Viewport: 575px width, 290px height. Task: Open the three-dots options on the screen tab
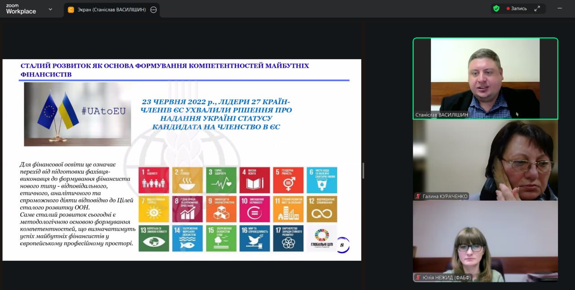click(x=154, y=9)
